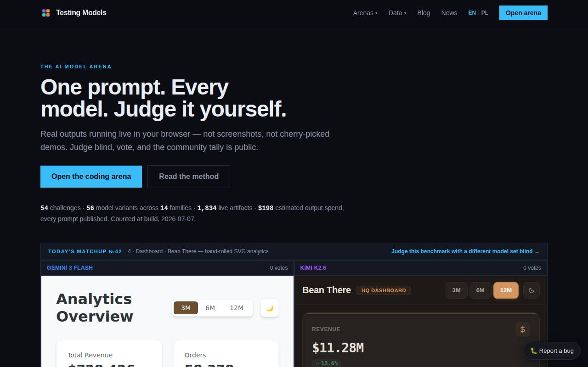
Task: Click 0 votes under Kimi K2.6
Action: point(532,268)
